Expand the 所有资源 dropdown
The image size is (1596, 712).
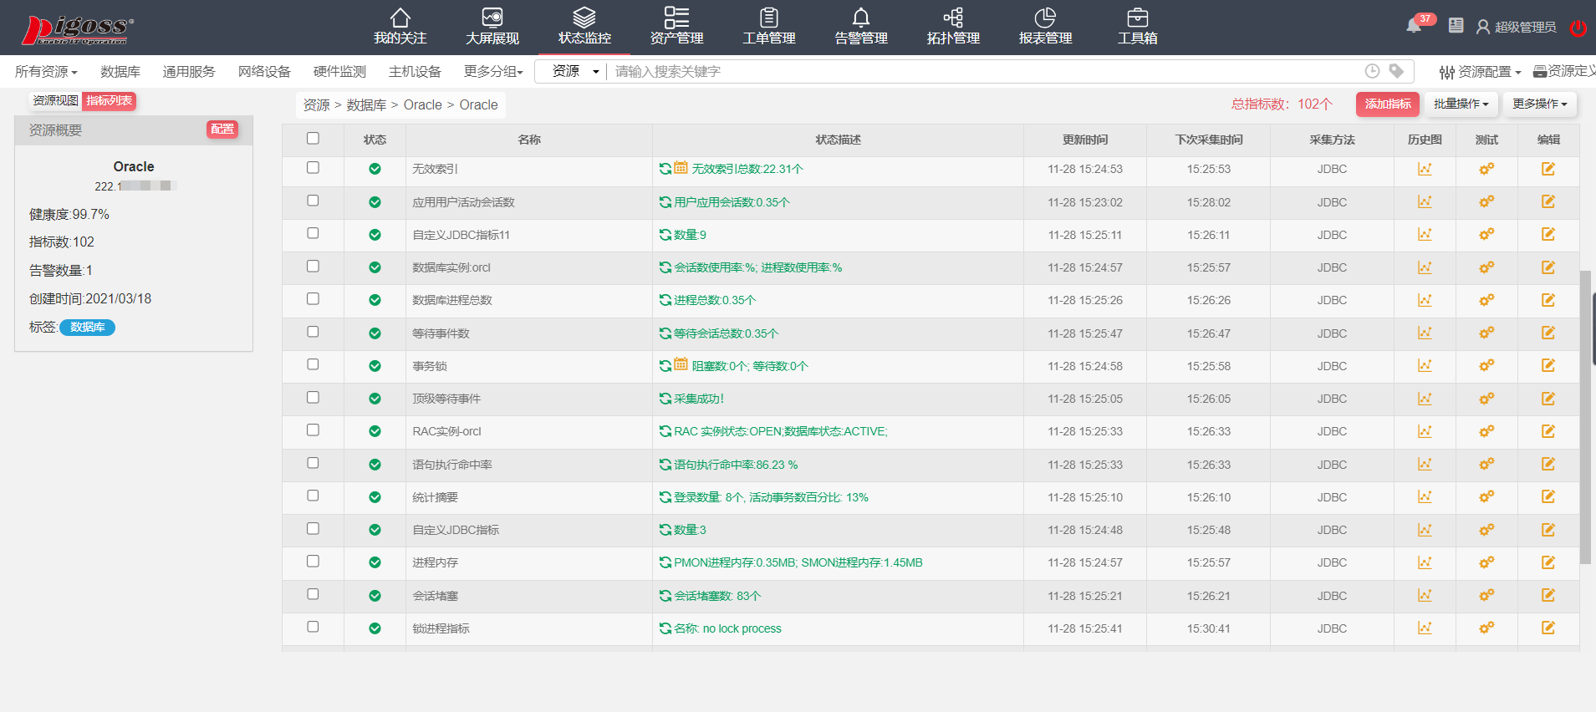coord(46,72)
